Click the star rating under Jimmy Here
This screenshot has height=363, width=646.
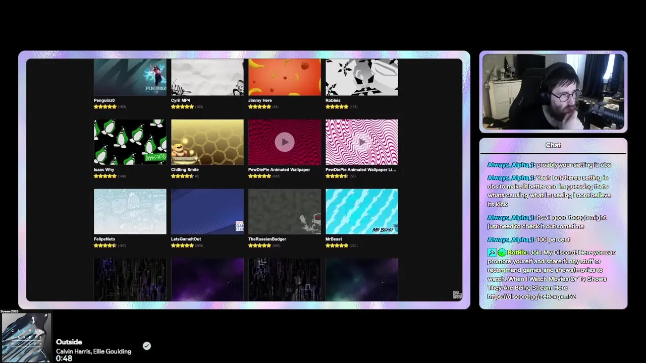pyautogui.click(x=259, y=107)
